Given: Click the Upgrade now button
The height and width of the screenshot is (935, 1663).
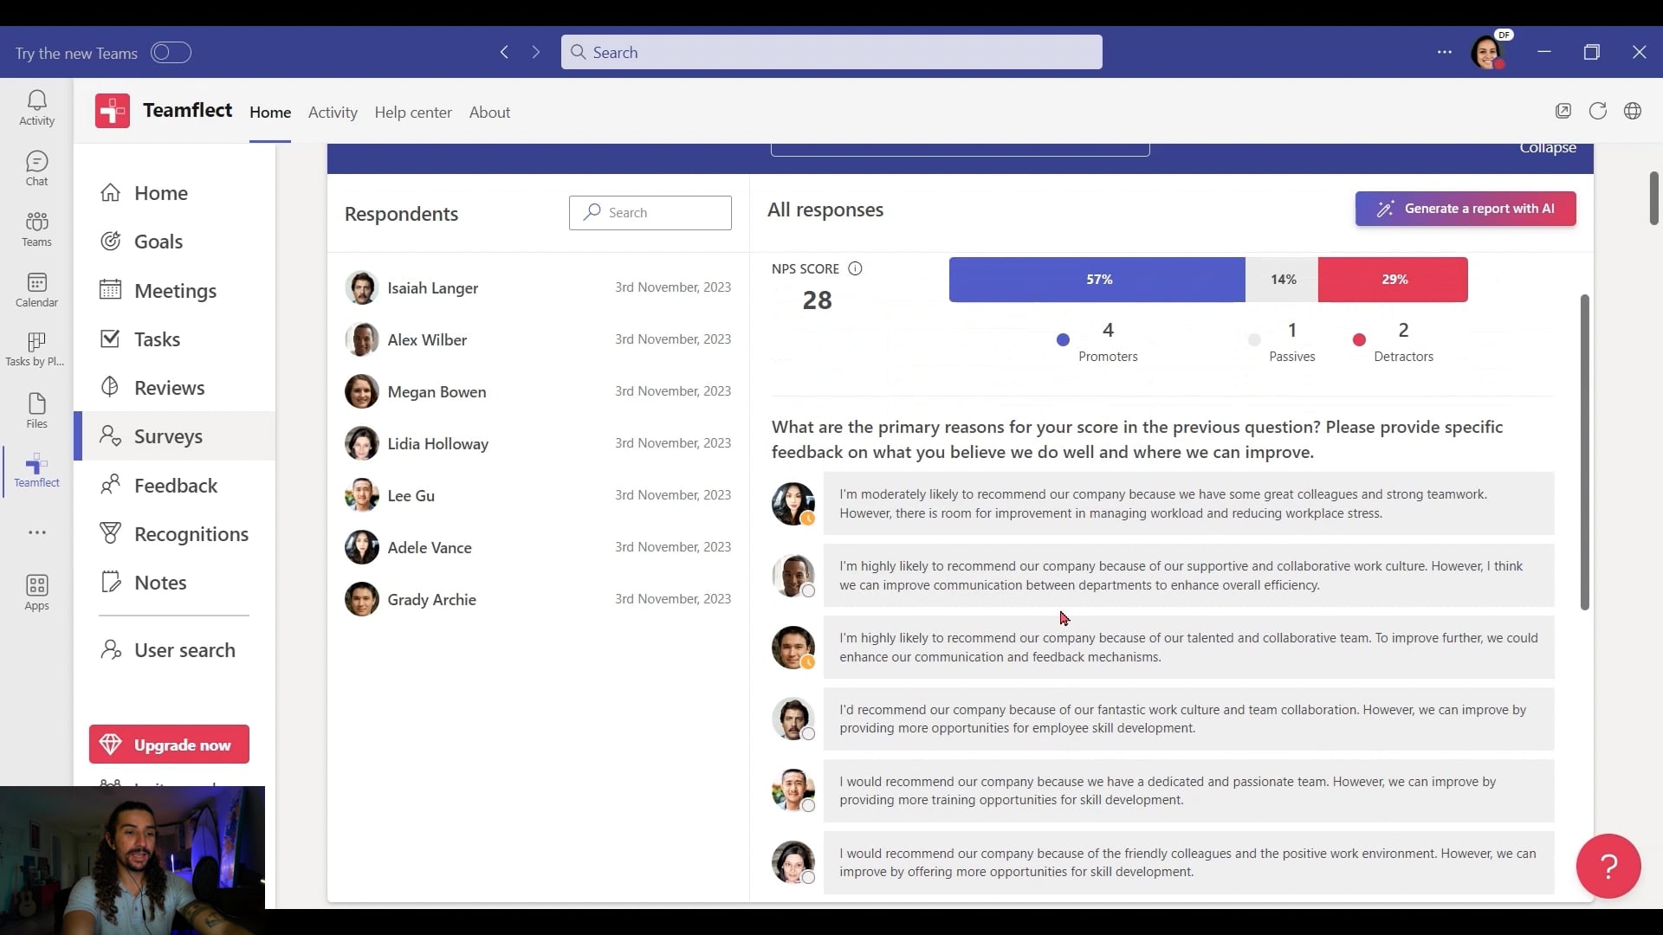Looking at the screenshot, I should click(169, 745).
